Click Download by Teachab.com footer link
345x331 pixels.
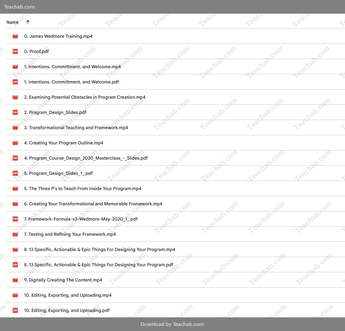172,324
